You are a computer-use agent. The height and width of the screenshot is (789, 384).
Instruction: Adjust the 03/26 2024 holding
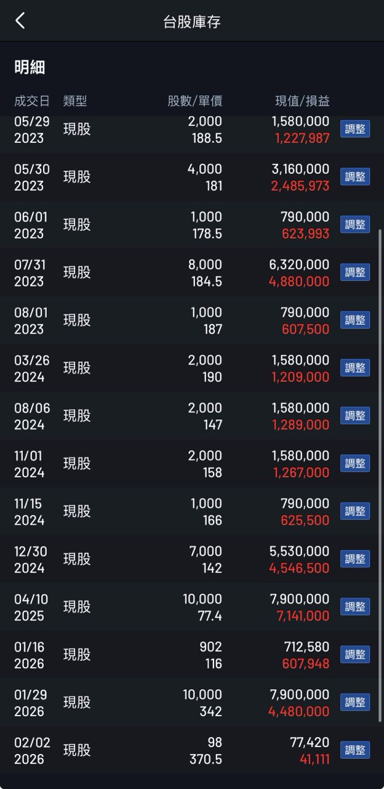coord(355,368)
